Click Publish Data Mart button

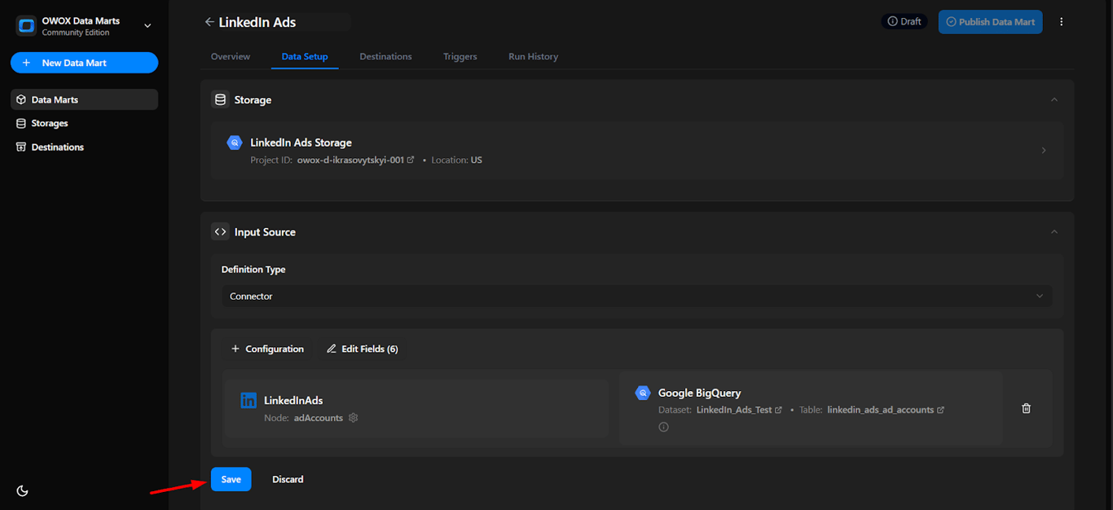[992, 22]
